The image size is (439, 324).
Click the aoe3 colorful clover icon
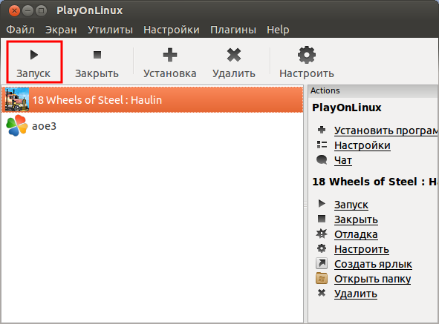coord(17,125)
